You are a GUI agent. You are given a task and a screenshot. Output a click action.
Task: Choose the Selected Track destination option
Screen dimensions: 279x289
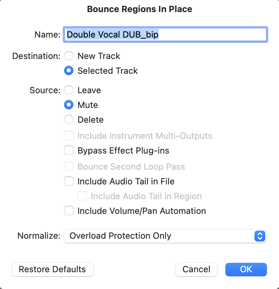click(69, 71)
